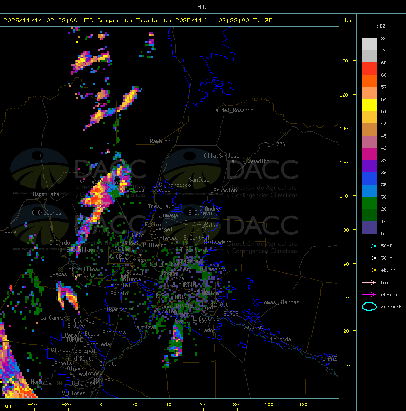Click the eburn yellow arrow legend icon
406x411 pixels.
pyautogui.click(x=369, y=270)
